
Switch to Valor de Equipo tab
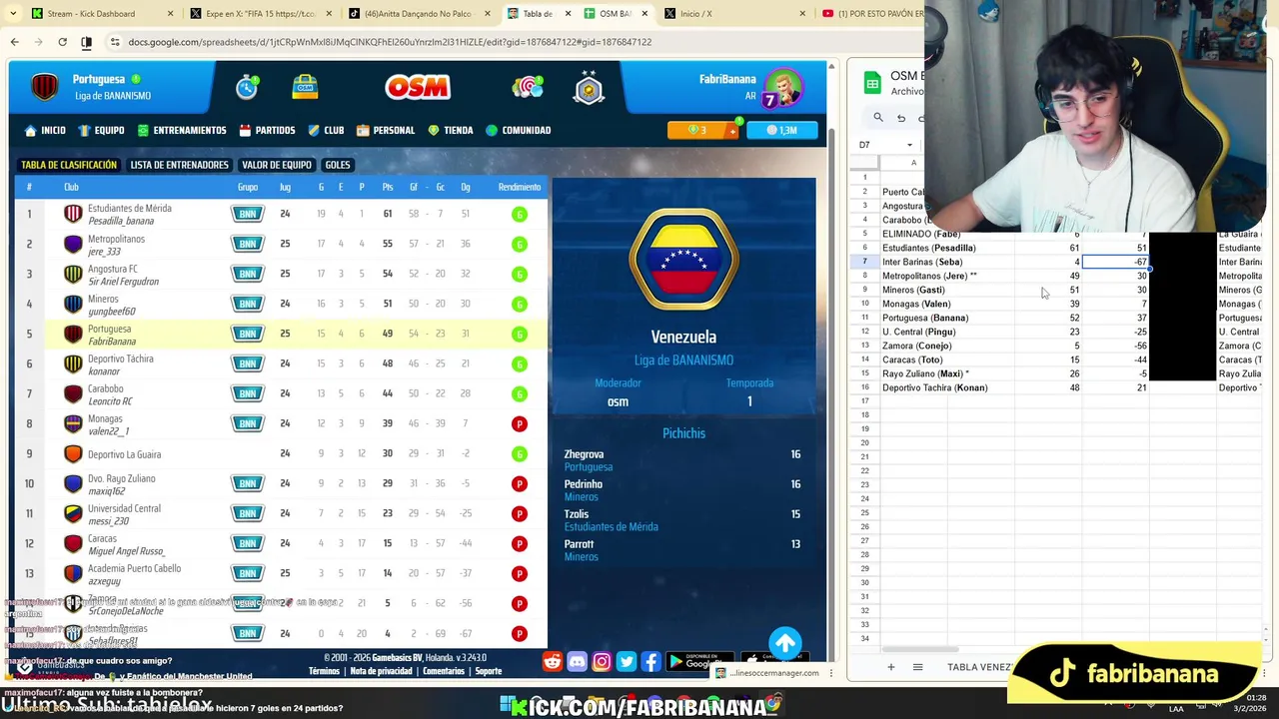[276, 165]
